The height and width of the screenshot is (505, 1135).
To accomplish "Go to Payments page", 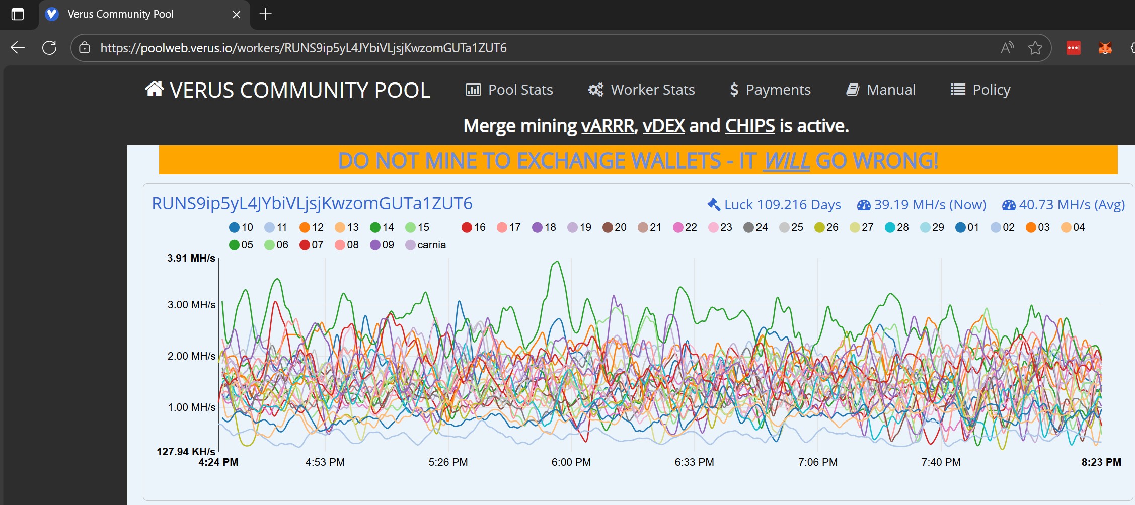I will (x=771, y=90).
